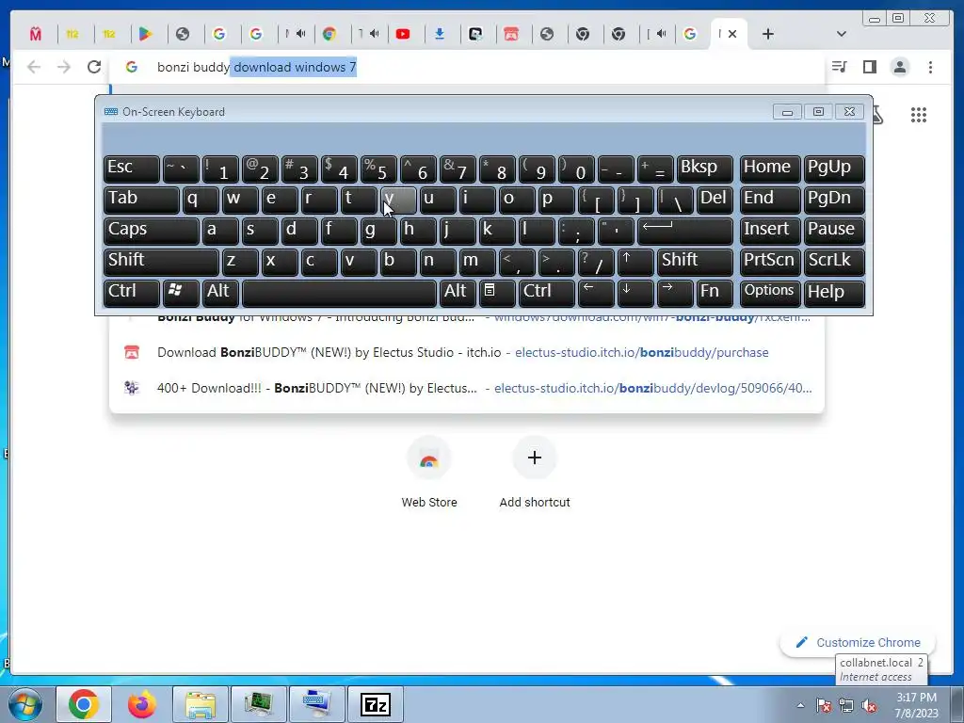Switch to the itch.io tab
Image resolution: width=964 pixels, height=723 pixels.
511,34
